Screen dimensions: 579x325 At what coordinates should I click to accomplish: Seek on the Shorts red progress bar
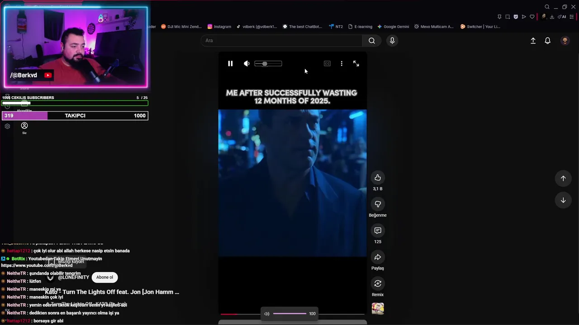tap(292, 314)
